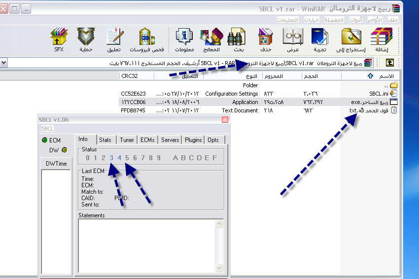Open the Commands (الأوامر) menu
The image size is (419, 279).
click(375, 20)
